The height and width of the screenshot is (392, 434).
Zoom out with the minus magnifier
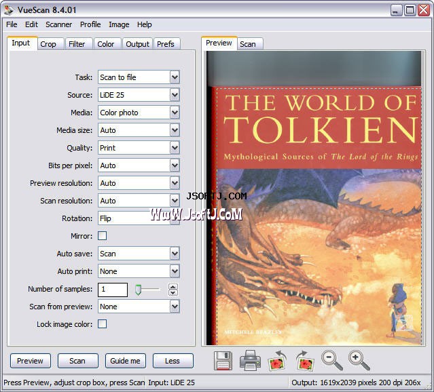coord(332,360)
